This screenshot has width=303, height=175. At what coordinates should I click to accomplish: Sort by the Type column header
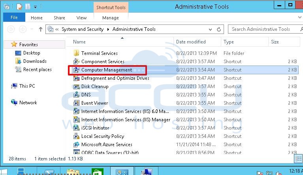[245, 42]
